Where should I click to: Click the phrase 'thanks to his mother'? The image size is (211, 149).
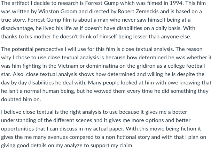[x=26, y=37]
